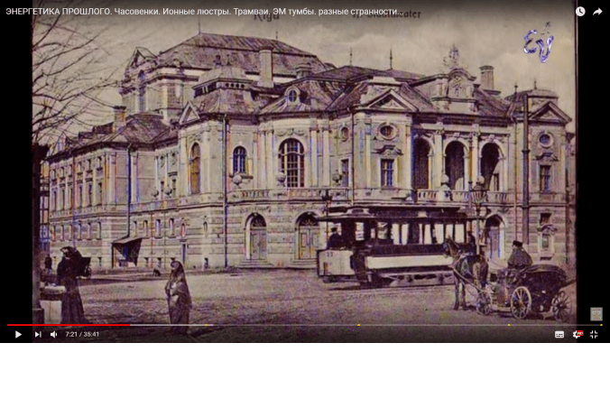Open video settings gear
This screenshot has height=417, width=610.
(x=578, y=334)
